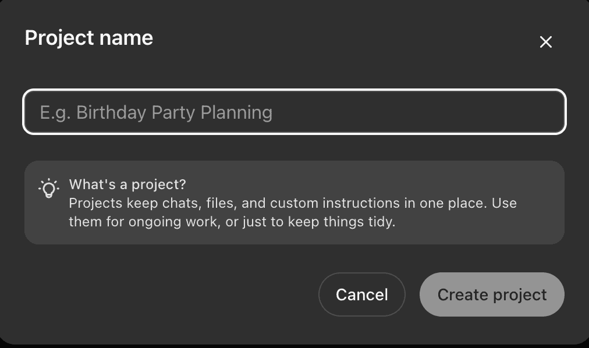Hit the X icon in the dialog corner

point(545,42)
